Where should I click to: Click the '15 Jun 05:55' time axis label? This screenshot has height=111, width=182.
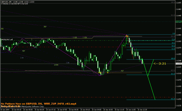28,110
